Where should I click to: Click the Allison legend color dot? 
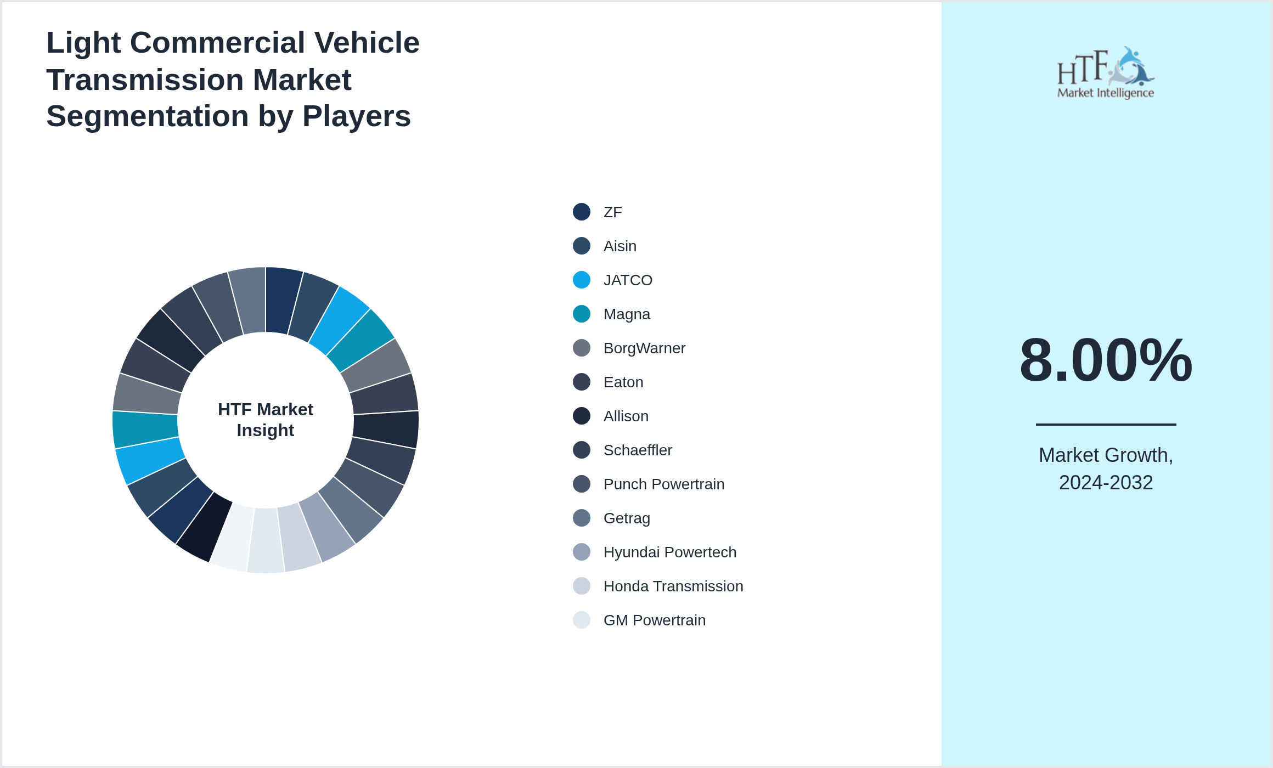click(582, 416)
